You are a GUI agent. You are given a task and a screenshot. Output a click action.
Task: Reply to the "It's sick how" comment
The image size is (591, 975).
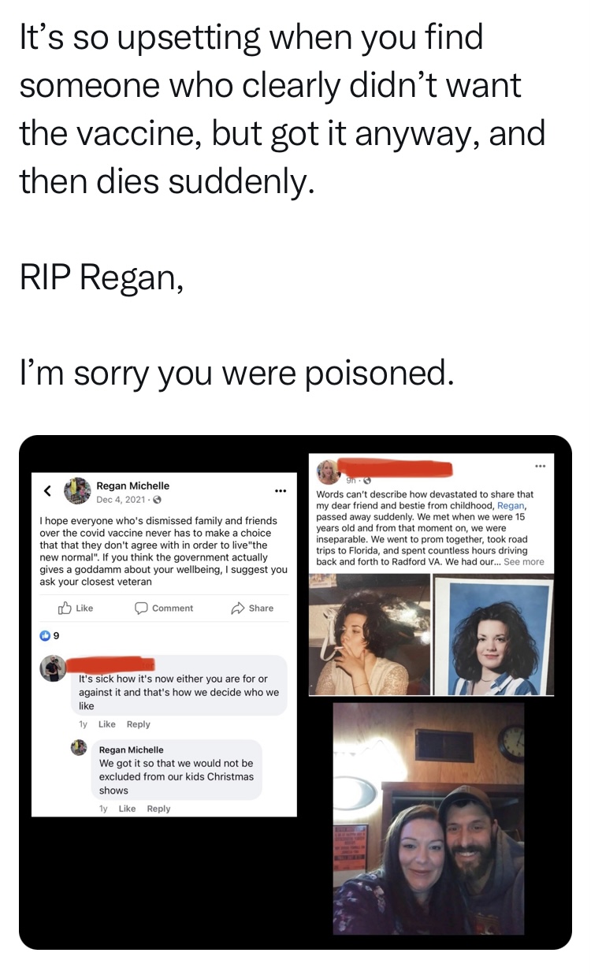pos(138,724)
